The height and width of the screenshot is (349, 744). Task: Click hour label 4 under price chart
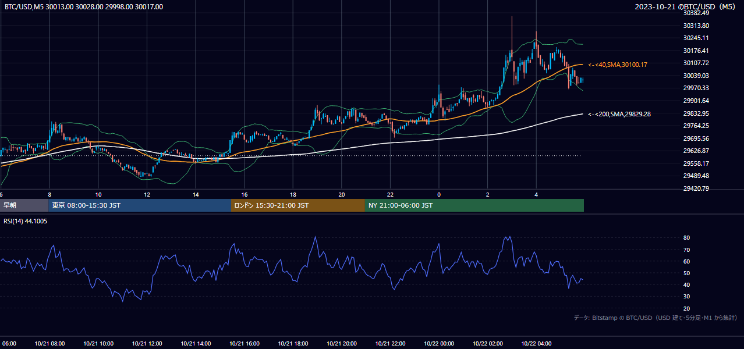[536, 194]
